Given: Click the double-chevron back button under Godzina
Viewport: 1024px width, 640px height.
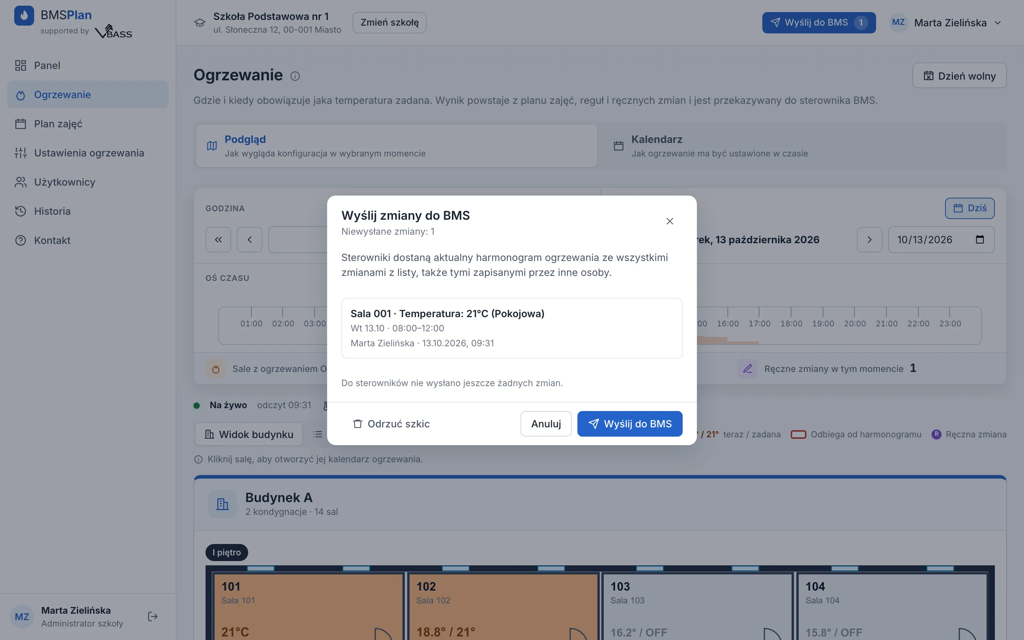Looking at the screenshot, I should click(x=218, y=240).
